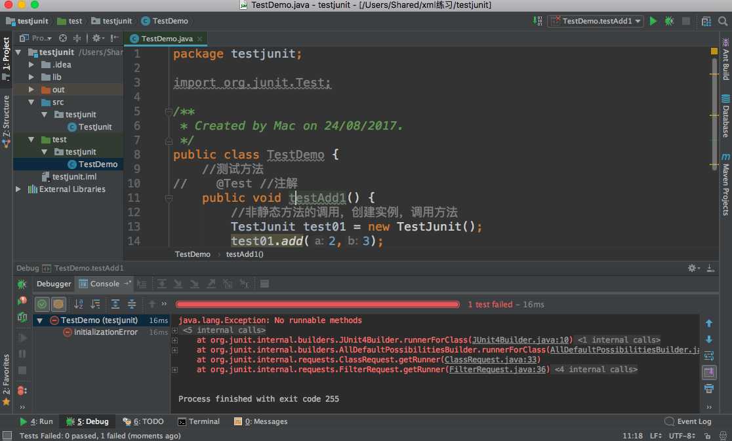Open the 0: Messages tool window
This screenshot has height=441, width=732.
pos(261,421)
